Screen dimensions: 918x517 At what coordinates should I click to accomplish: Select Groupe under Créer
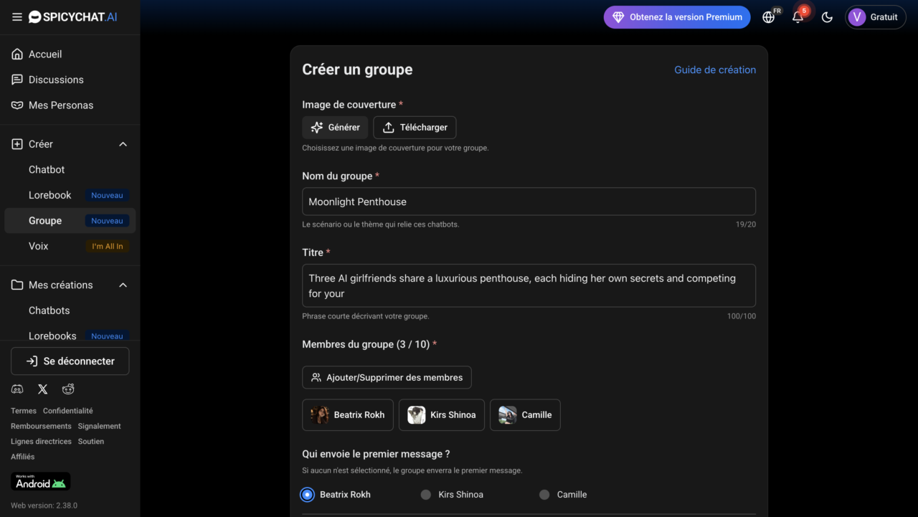(70, 221)
